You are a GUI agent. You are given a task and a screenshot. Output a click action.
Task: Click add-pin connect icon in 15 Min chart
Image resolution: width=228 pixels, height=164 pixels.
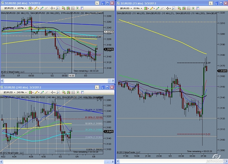[158, 8]
